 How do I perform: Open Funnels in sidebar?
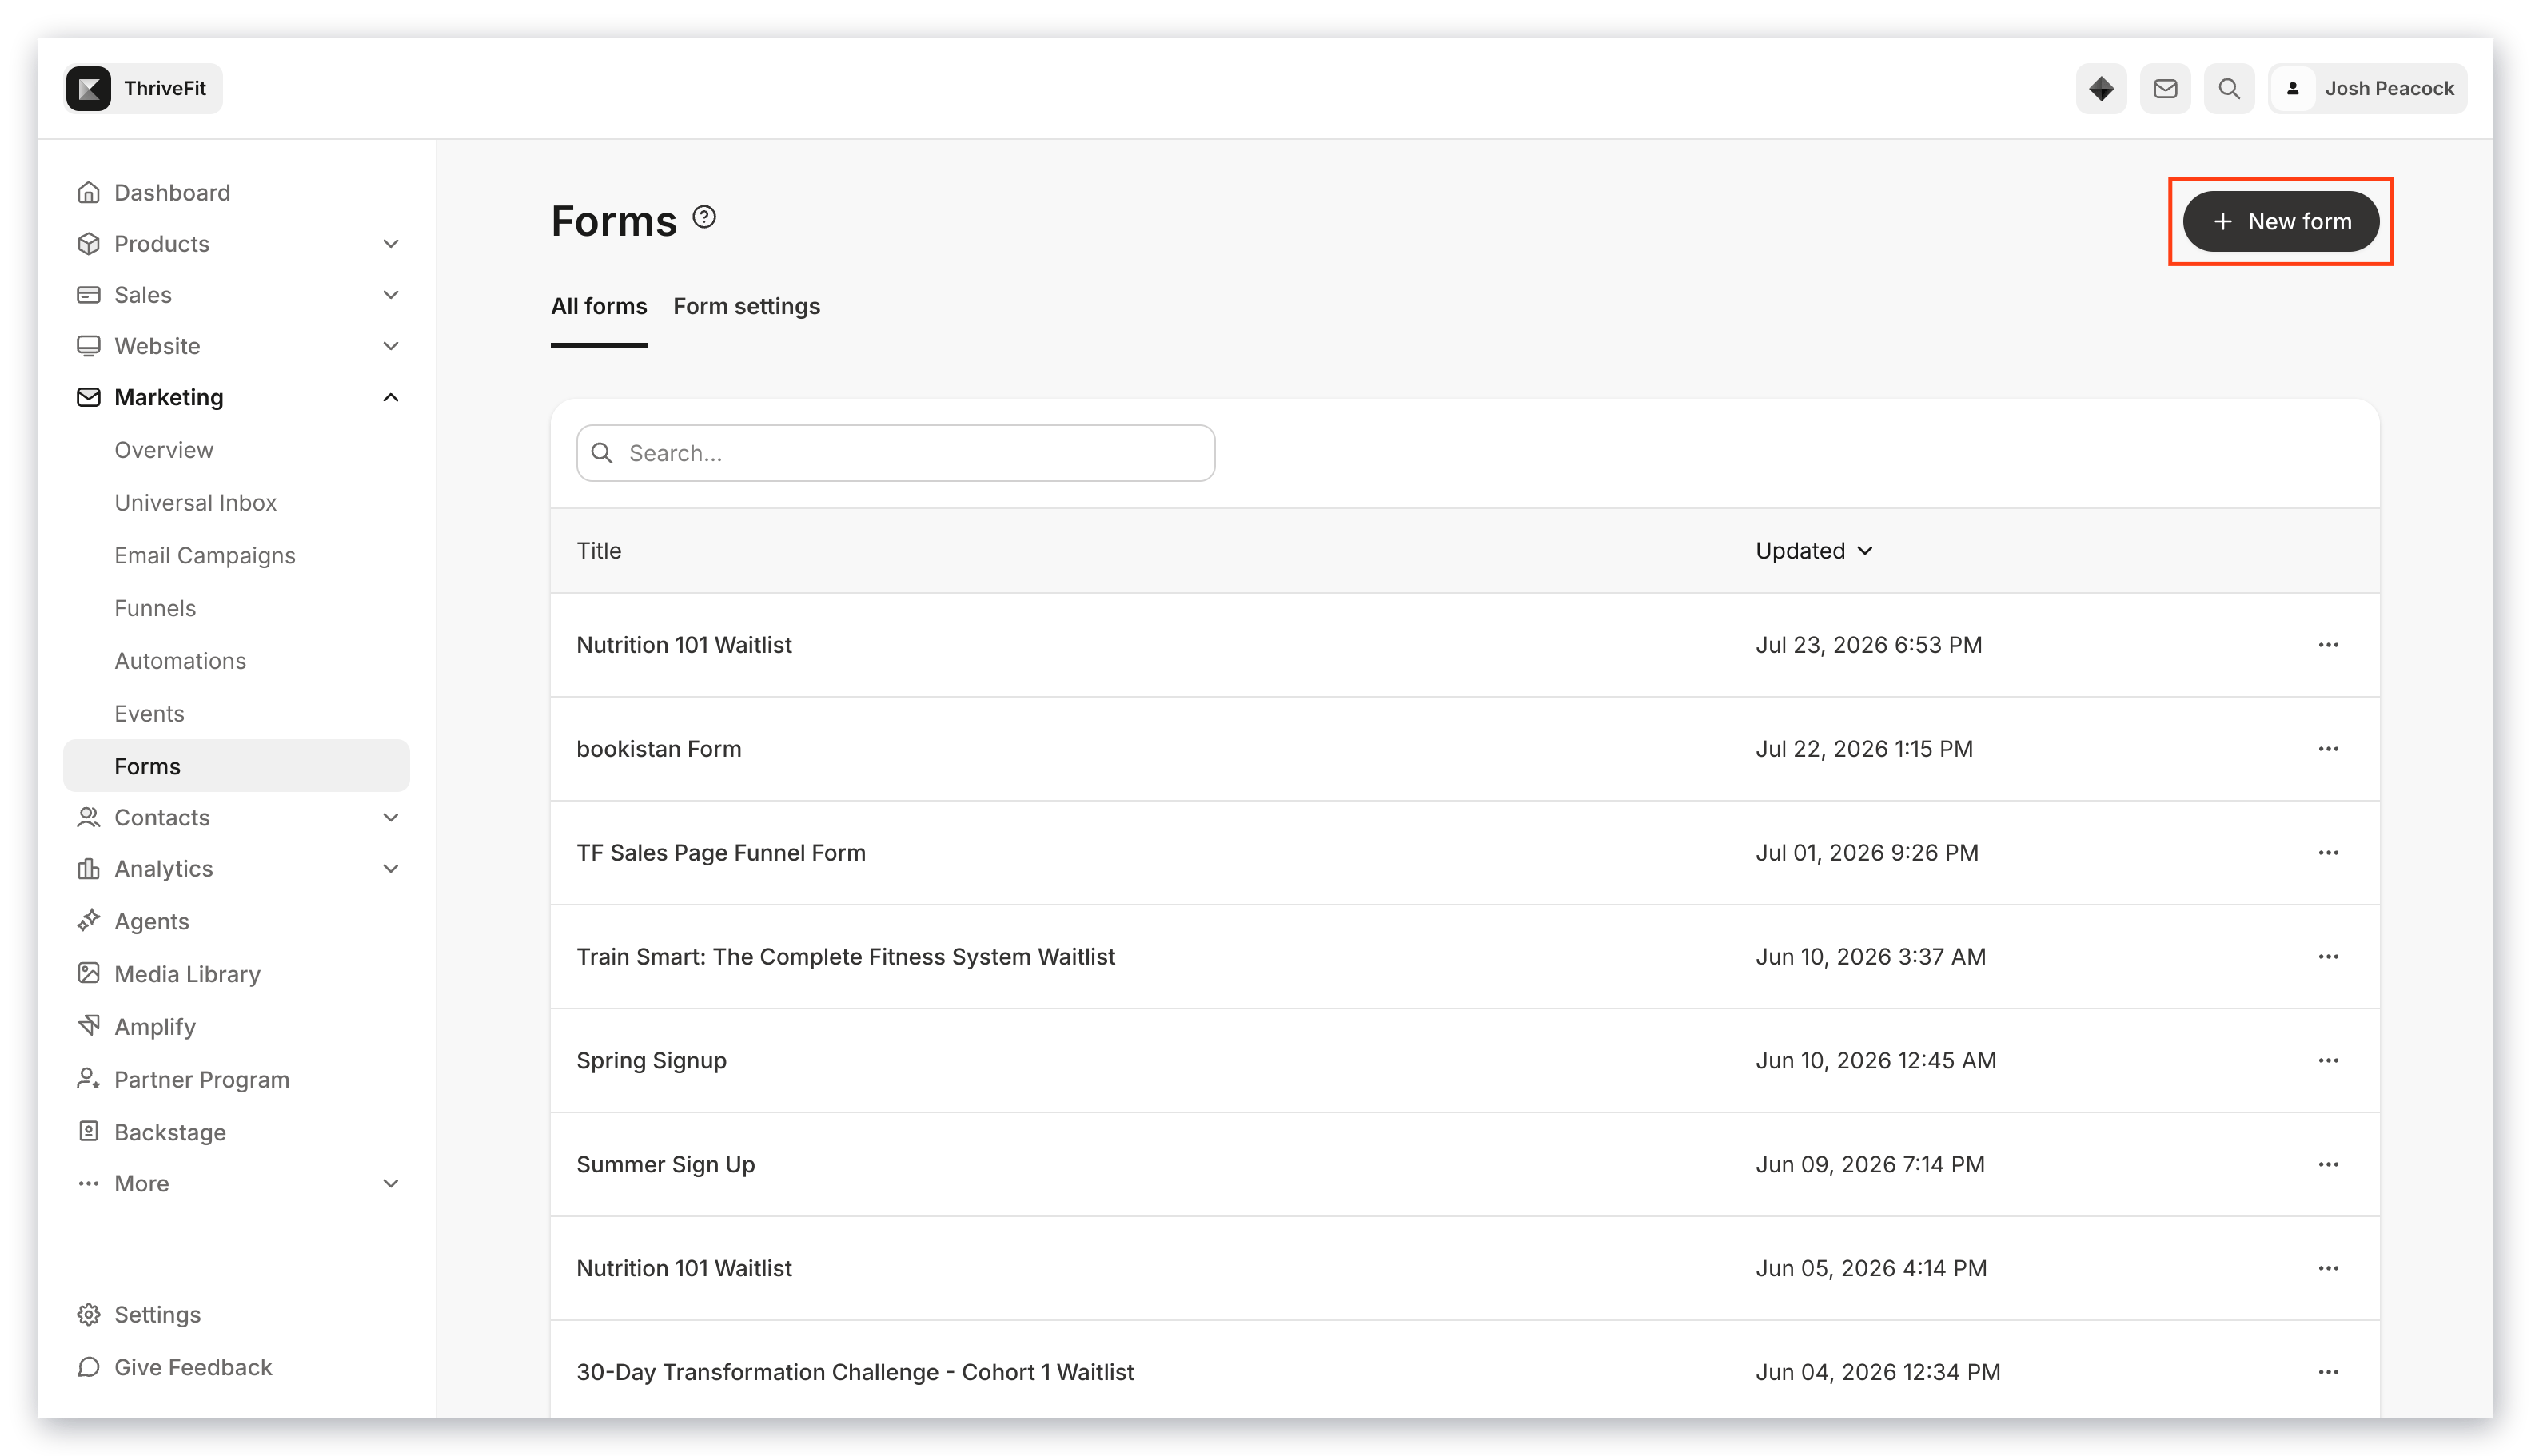tap(155, 608)
